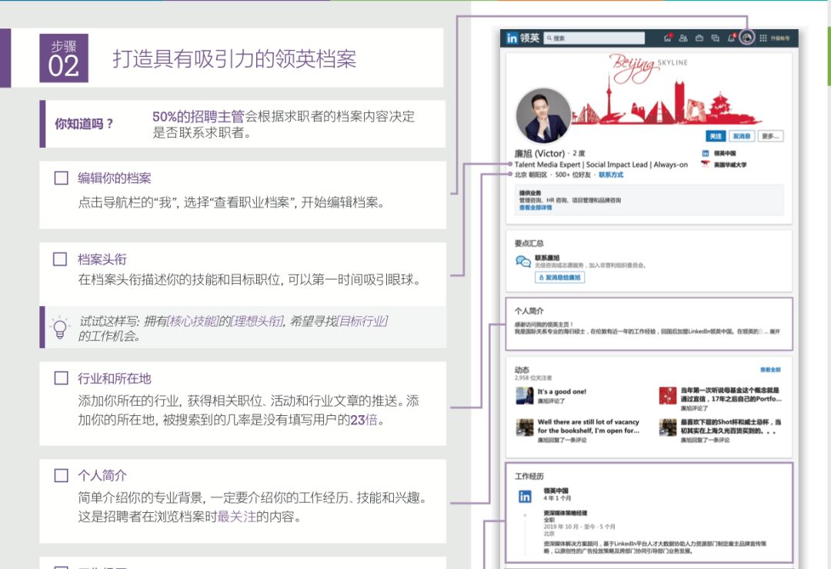831x569 pixels.
Task: Click the 资深媒体策略经理 job title
Action: click(565, 513)
